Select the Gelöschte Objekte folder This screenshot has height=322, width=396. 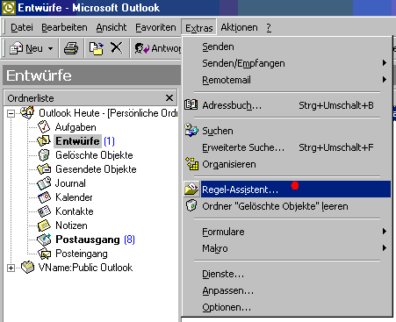94,155
